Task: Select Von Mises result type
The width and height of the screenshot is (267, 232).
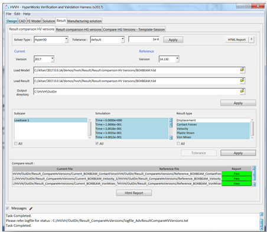Action: pyautogui.click(x=213, y=137)
